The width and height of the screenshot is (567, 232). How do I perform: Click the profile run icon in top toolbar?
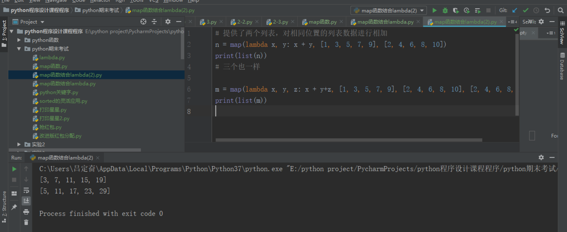[x=466, y=10]
